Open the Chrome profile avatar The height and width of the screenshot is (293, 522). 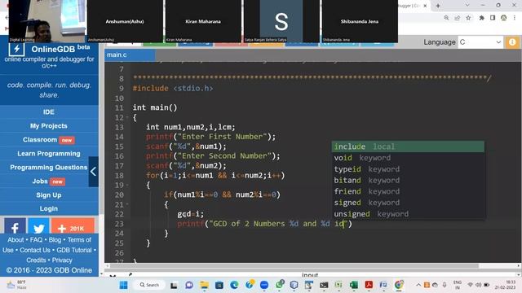click(x=503, y=18)
